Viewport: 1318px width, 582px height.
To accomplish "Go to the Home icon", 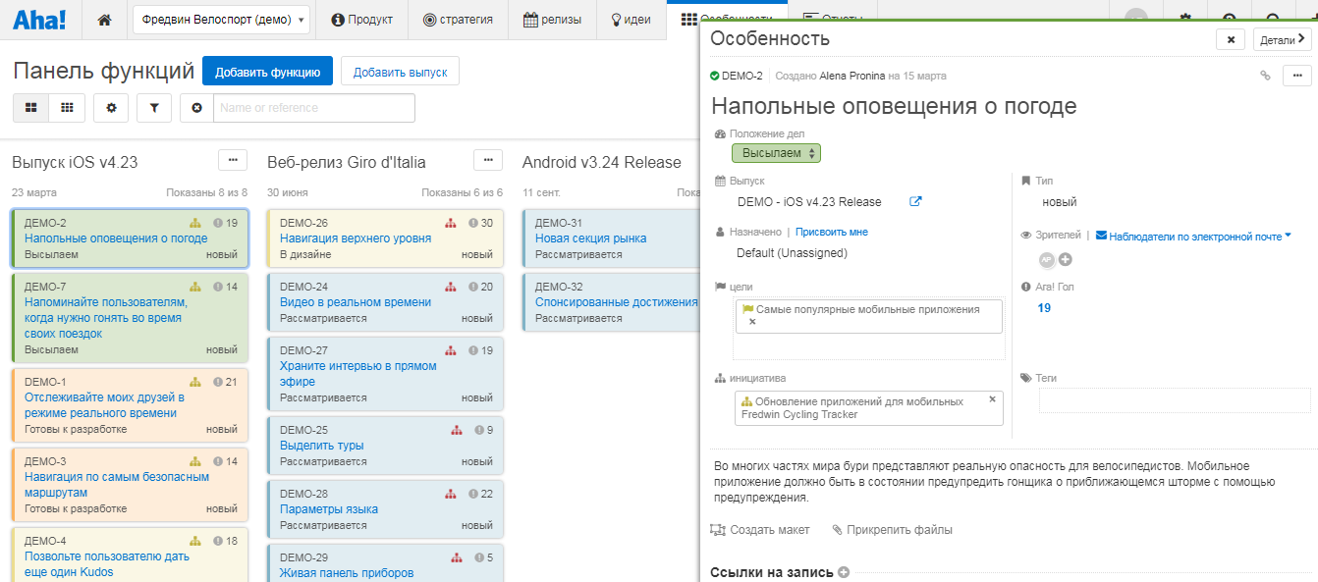I will (x=105, y=20).
